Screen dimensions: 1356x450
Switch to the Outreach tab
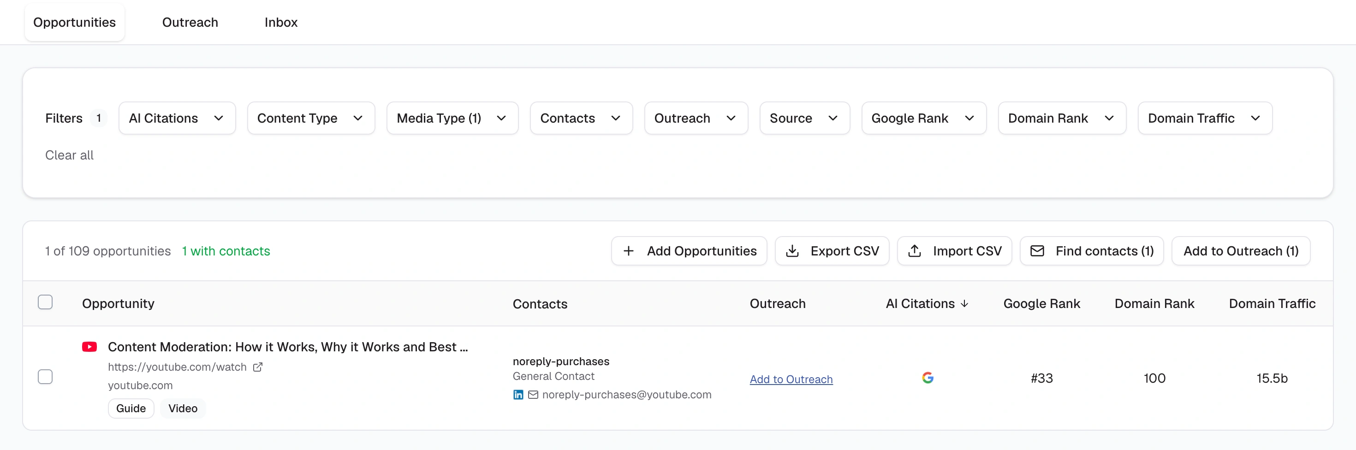point(190,22)
